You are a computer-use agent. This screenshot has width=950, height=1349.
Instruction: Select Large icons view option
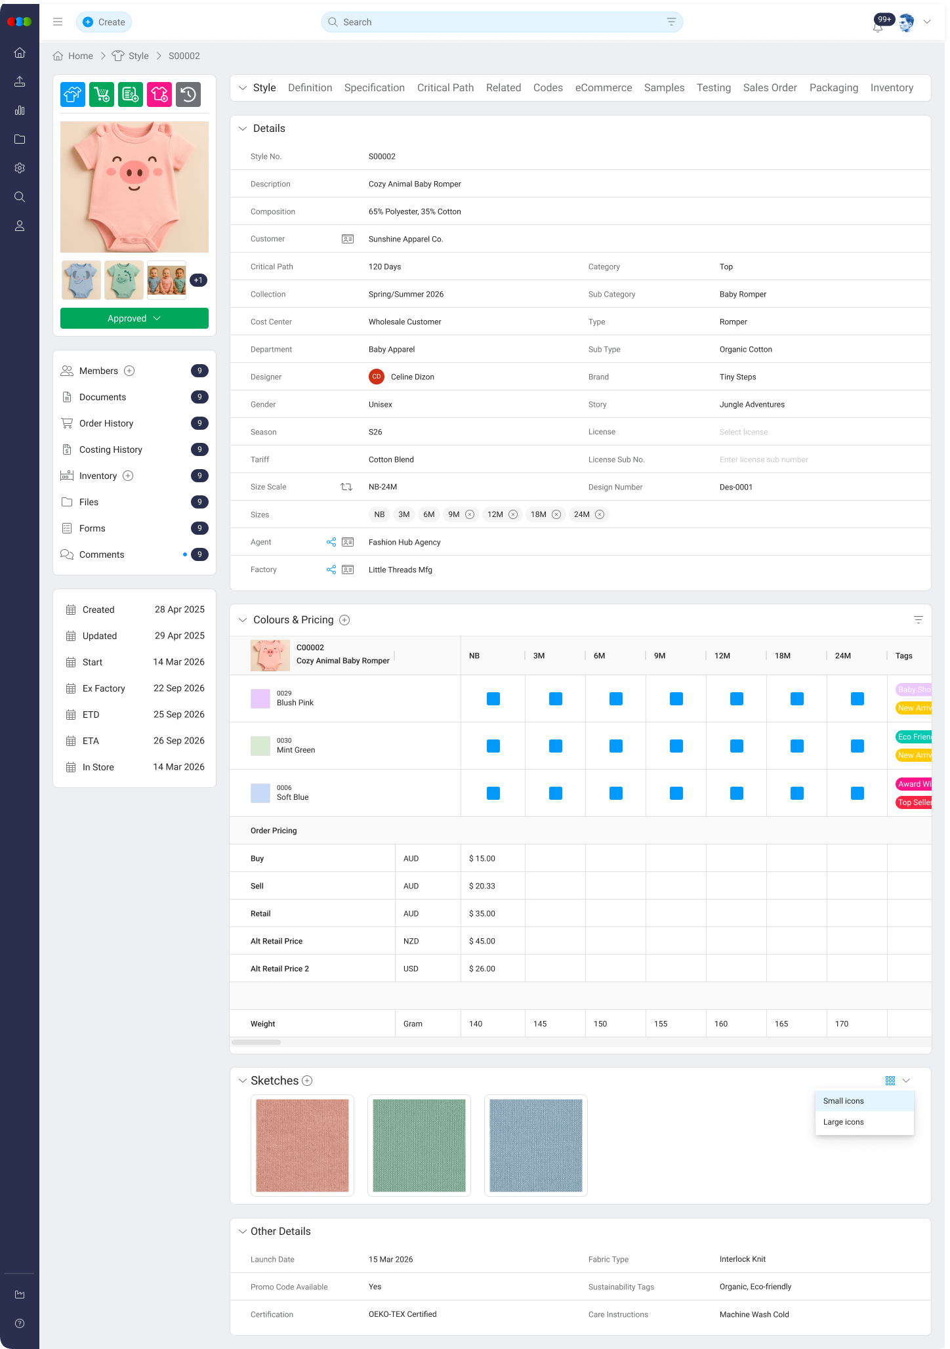tap(844, 1122)
